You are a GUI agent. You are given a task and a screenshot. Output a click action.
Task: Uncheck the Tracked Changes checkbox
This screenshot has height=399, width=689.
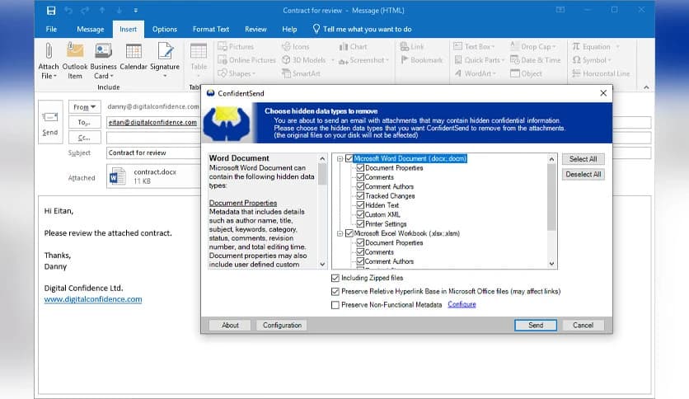tap(360, 196)
